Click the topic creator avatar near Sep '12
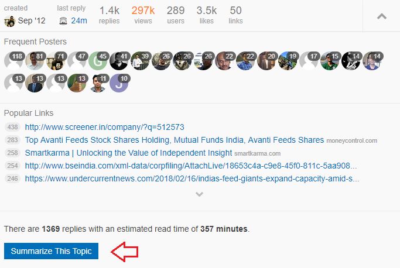This screenshot has height=268, width=400. pos(10,21)
